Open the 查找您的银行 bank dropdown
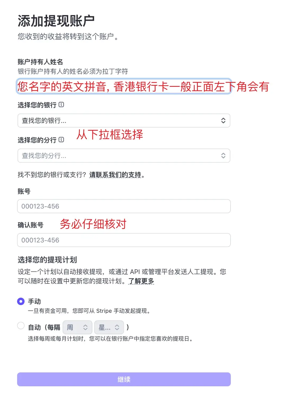This screenshot has height=411, width=287. coord(120,121)
